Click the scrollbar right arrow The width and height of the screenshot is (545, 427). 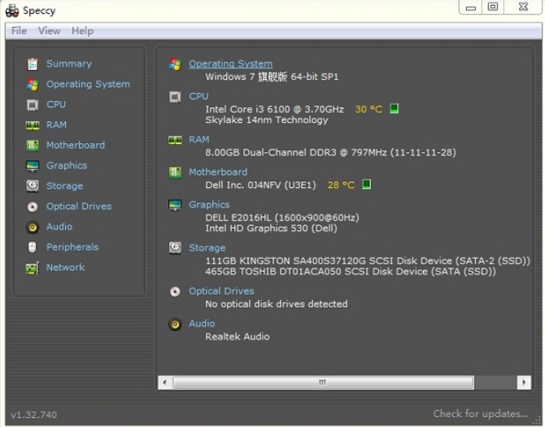[x=524, y=382]
